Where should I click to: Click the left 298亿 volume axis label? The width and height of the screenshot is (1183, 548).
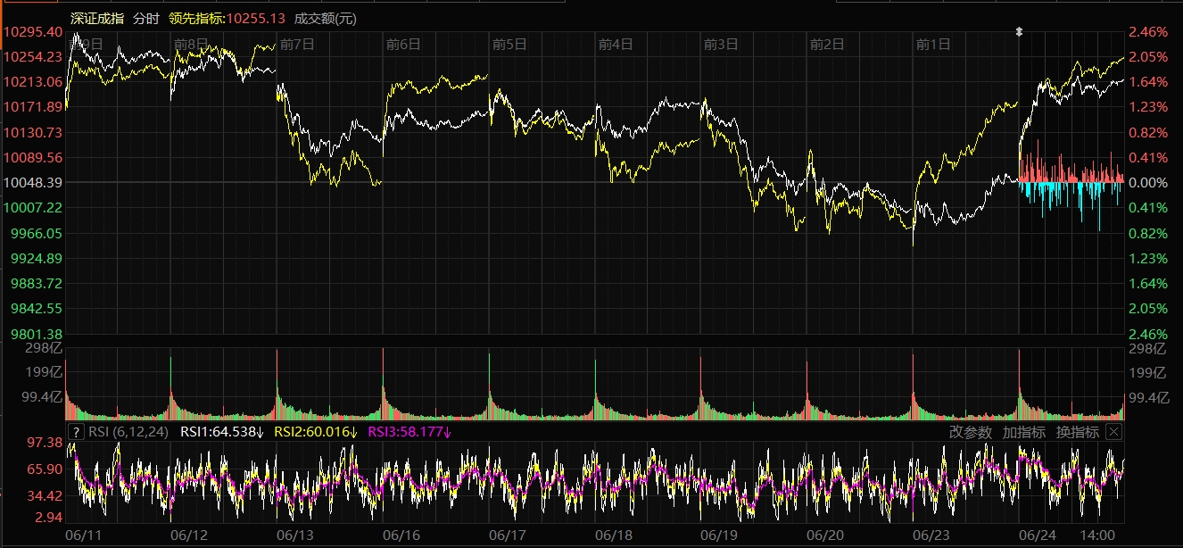click(45, 348)
